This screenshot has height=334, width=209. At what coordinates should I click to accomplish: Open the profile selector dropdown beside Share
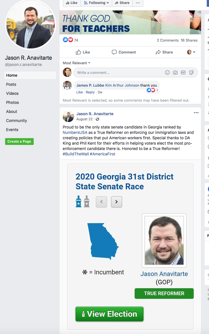191,52
